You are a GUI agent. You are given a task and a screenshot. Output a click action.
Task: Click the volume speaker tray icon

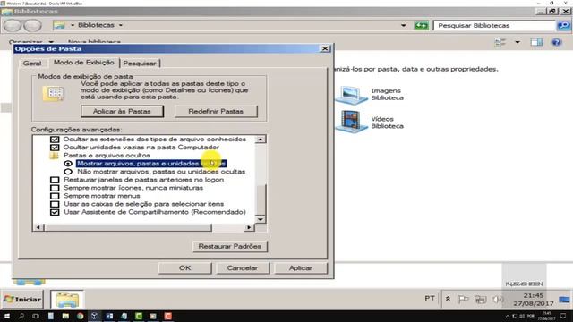[497, 300]
